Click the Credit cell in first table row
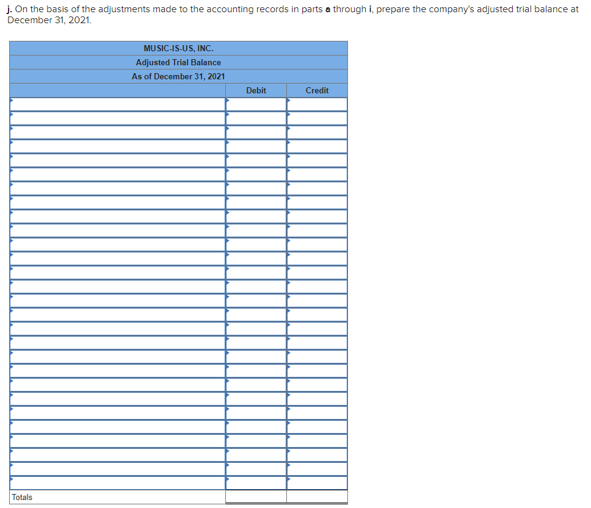The width and height of the screenshot is (591, 508). click(317, 104)
